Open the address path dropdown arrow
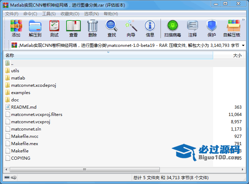 (x=243, y=45)
